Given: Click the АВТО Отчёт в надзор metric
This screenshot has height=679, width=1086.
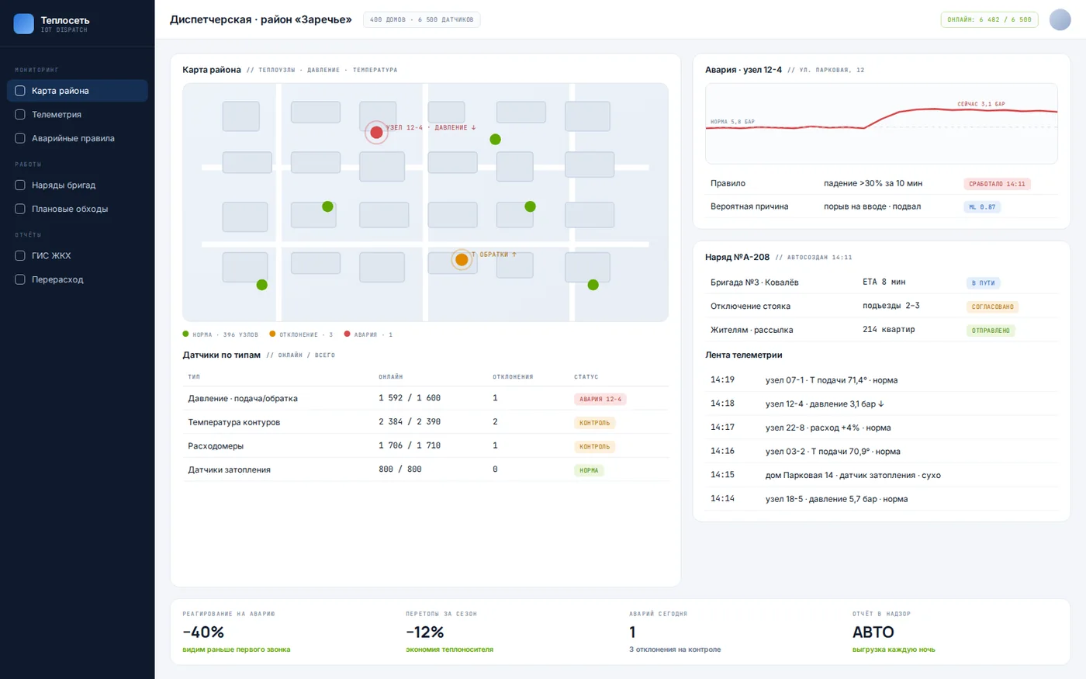Looking at the screenshot, I should 873,632.
